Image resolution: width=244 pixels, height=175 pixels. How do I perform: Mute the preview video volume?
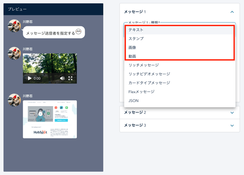[62, 78]
